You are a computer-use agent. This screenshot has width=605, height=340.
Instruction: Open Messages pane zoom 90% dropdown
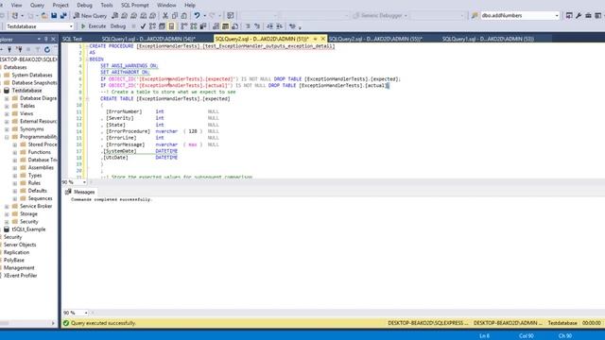86,313
